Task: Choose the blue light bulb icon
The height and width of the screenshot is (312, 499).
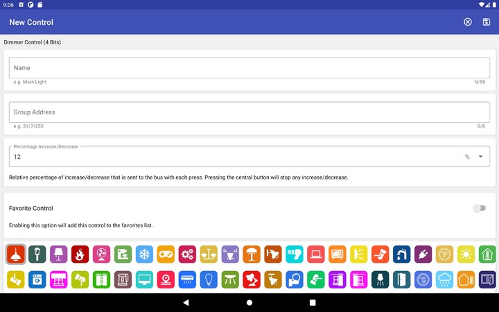Action: coord(209,279)
